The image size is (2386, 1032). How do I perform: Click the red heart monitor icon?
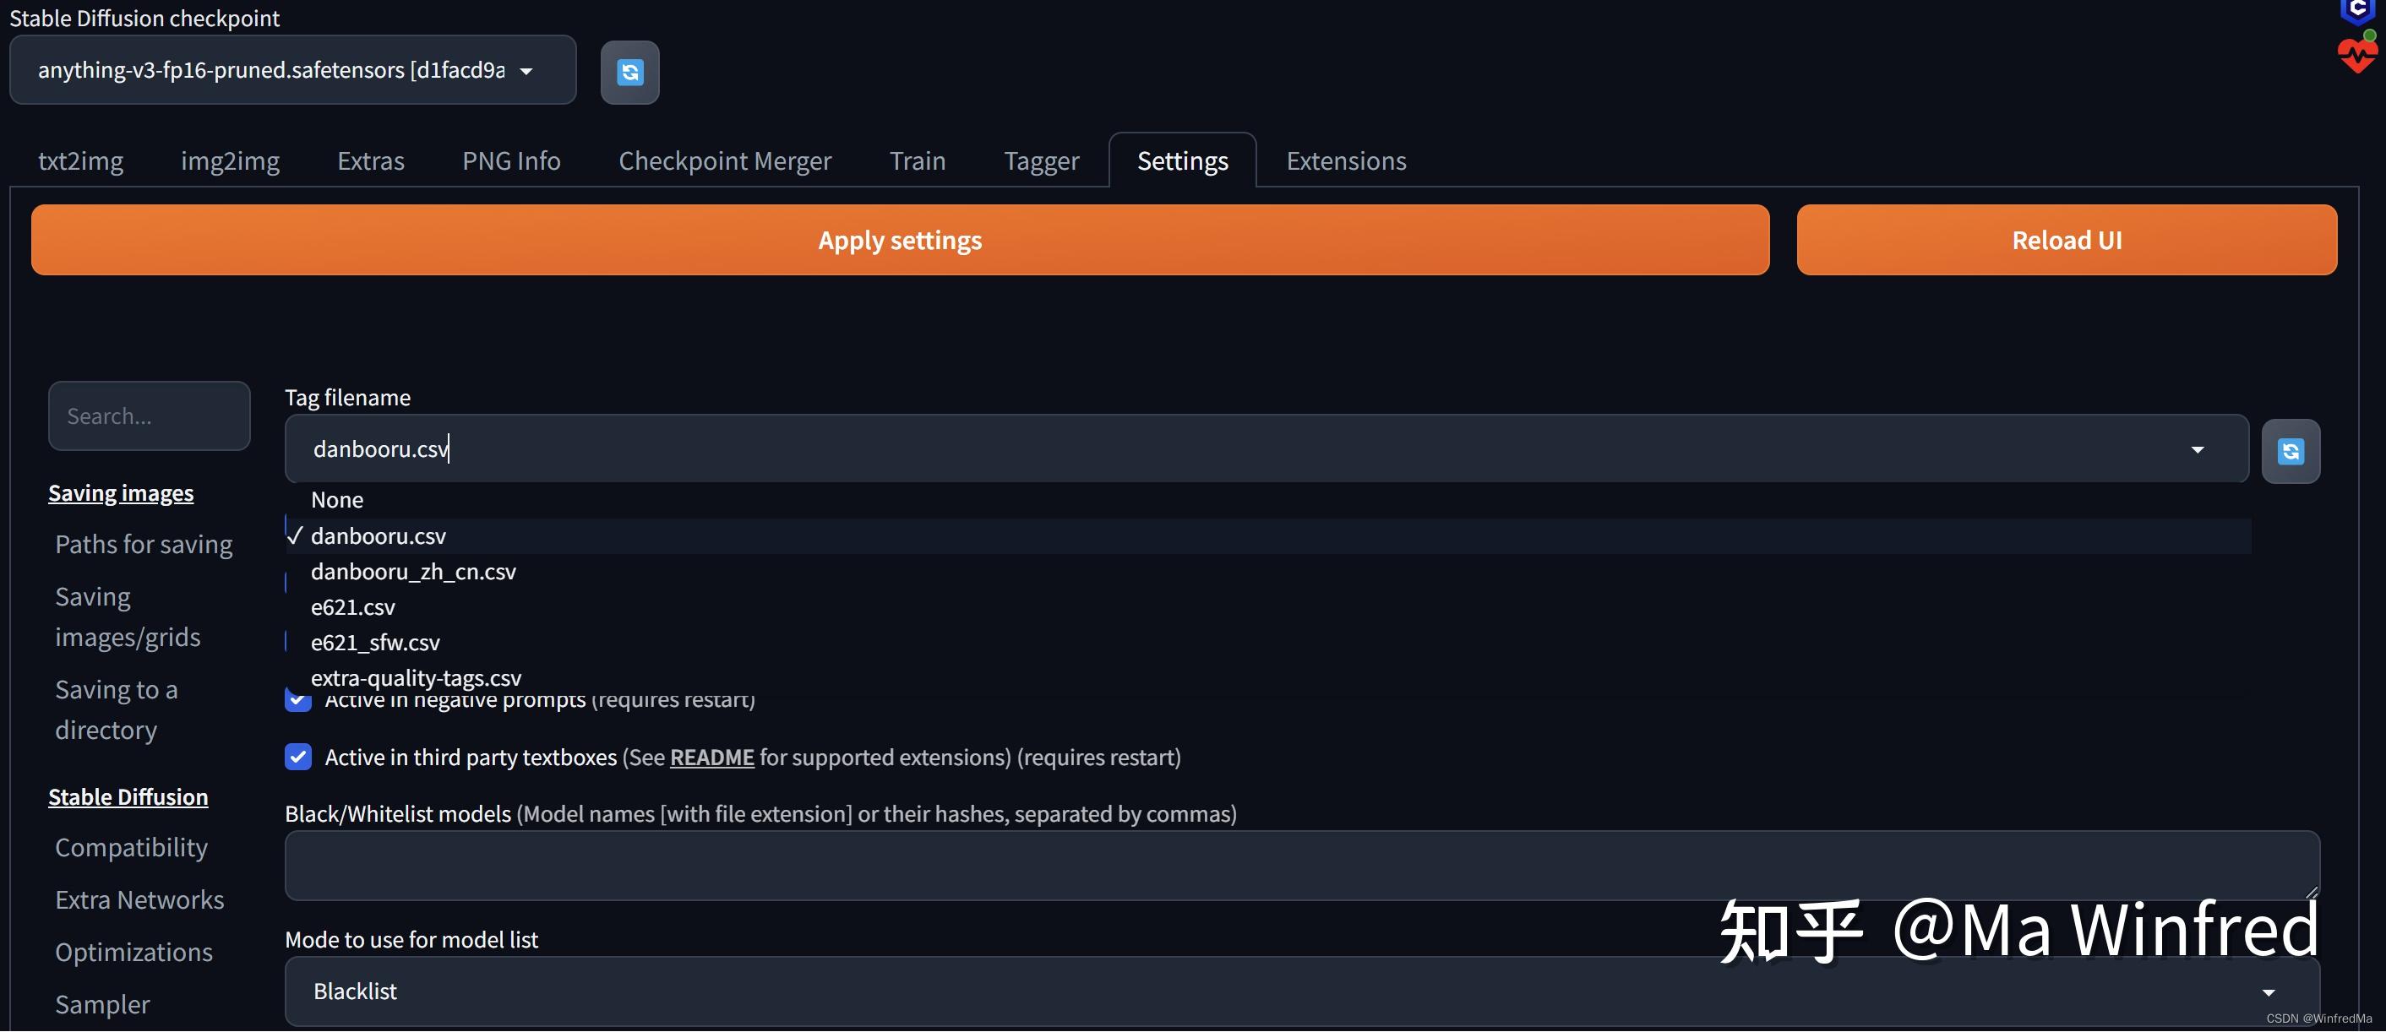[2356, 56]
